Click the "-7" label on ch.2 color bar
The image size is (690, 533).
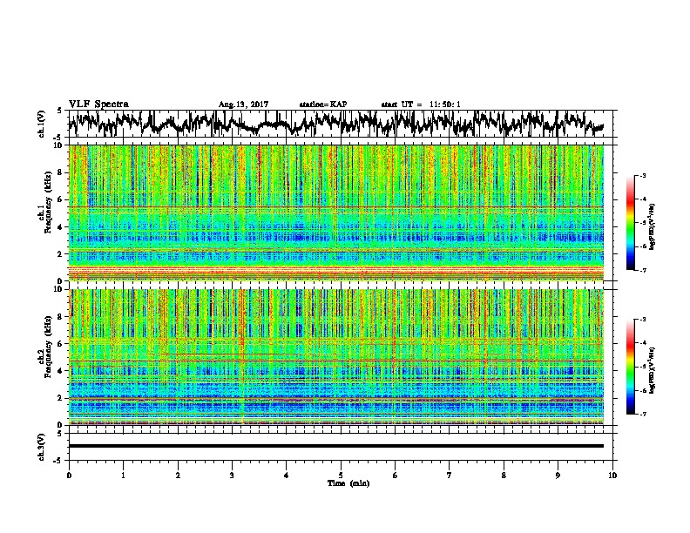click(642, 414)
